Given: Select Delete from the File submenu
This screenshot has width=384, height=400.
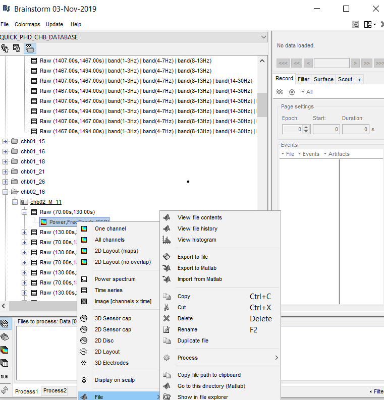Looking at the screenshot, I should [185, 318].
